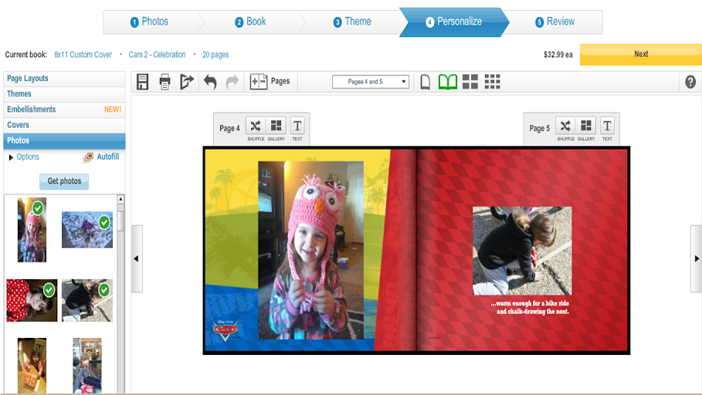Select the girl at table thumbnail
The image size is (702, 395).
point(32,366)
